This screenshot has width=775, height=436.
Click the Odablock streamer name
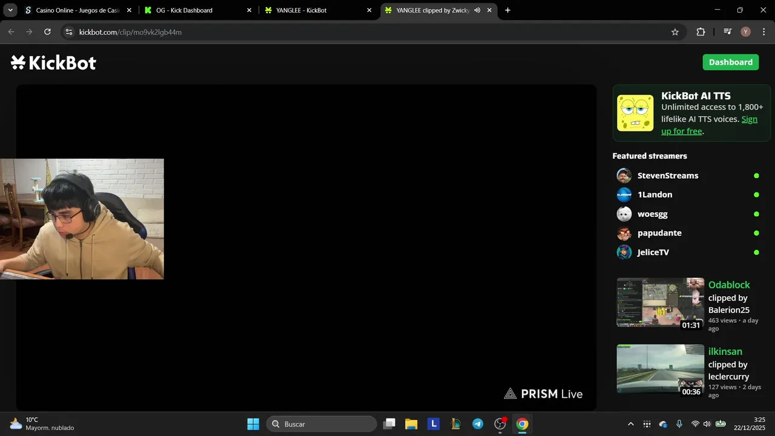[x=729, y=285]
